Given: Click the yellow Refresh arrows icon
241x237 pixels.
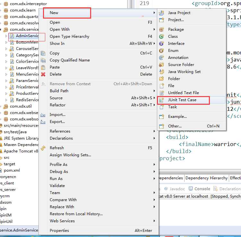Looking at the screenshot, I should click(x=43, y=148).
